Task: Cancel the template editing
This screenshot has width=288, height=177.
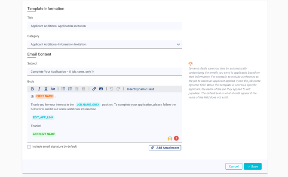Action: (233, 166)
